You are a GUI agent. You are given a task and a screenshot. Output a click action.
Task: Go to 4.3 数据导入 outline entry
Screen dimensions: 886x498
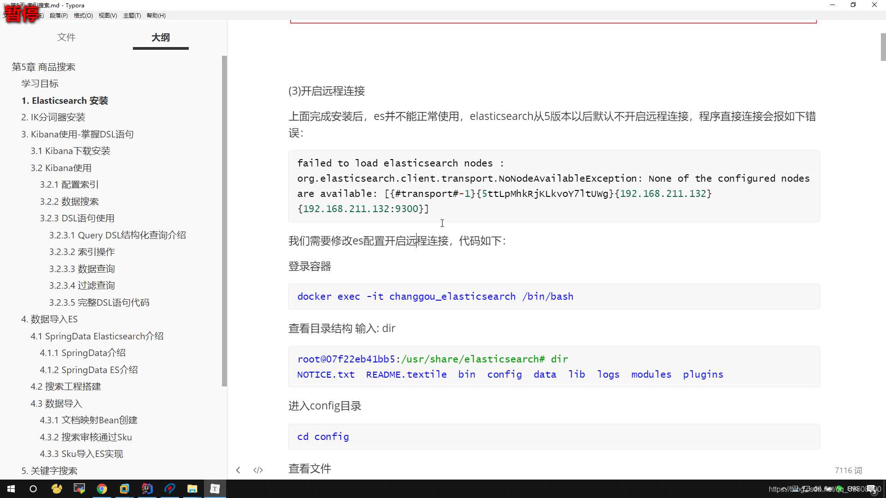click(56, 403)
